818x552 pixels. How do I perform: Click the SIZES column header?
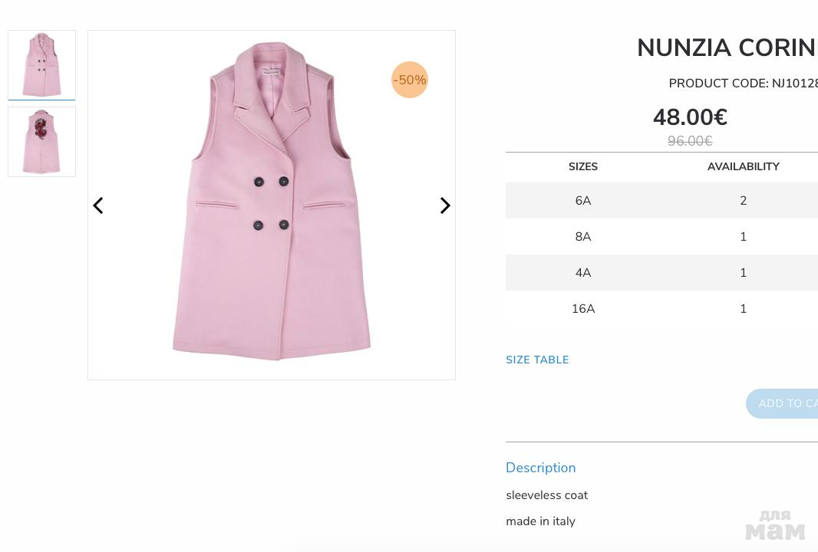pos(583,167)
